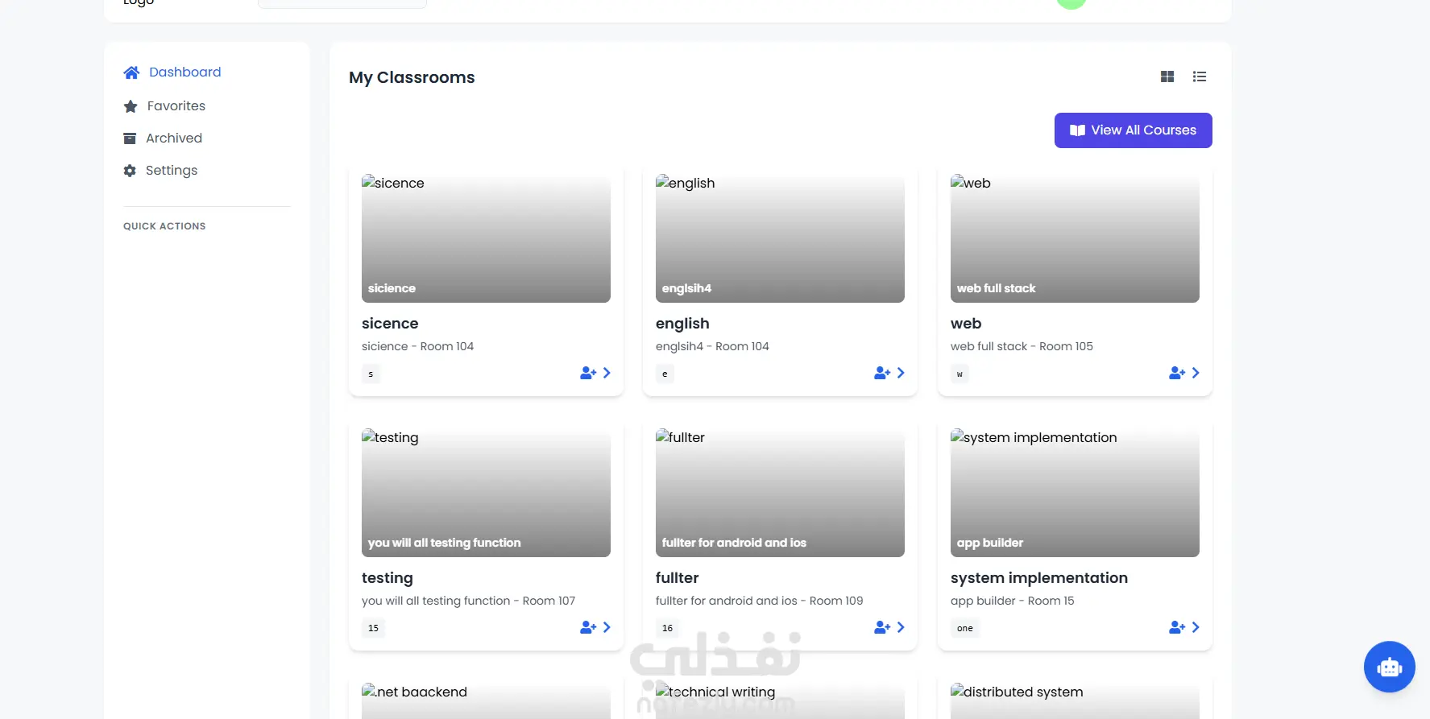The height and width of the screenshot is (719, 1430).
Task: Add a student to sicence classroom
Action: tap(588, 373)
